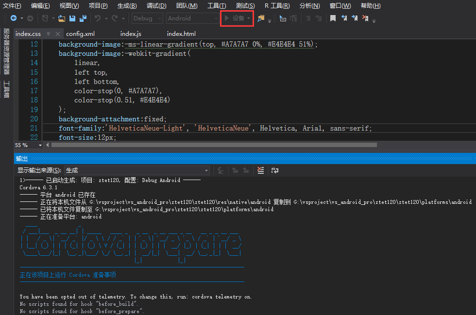Click the Find in Files toolbar icon
Image resolution: width=476 pixels, height=315 pixels.
261,18
